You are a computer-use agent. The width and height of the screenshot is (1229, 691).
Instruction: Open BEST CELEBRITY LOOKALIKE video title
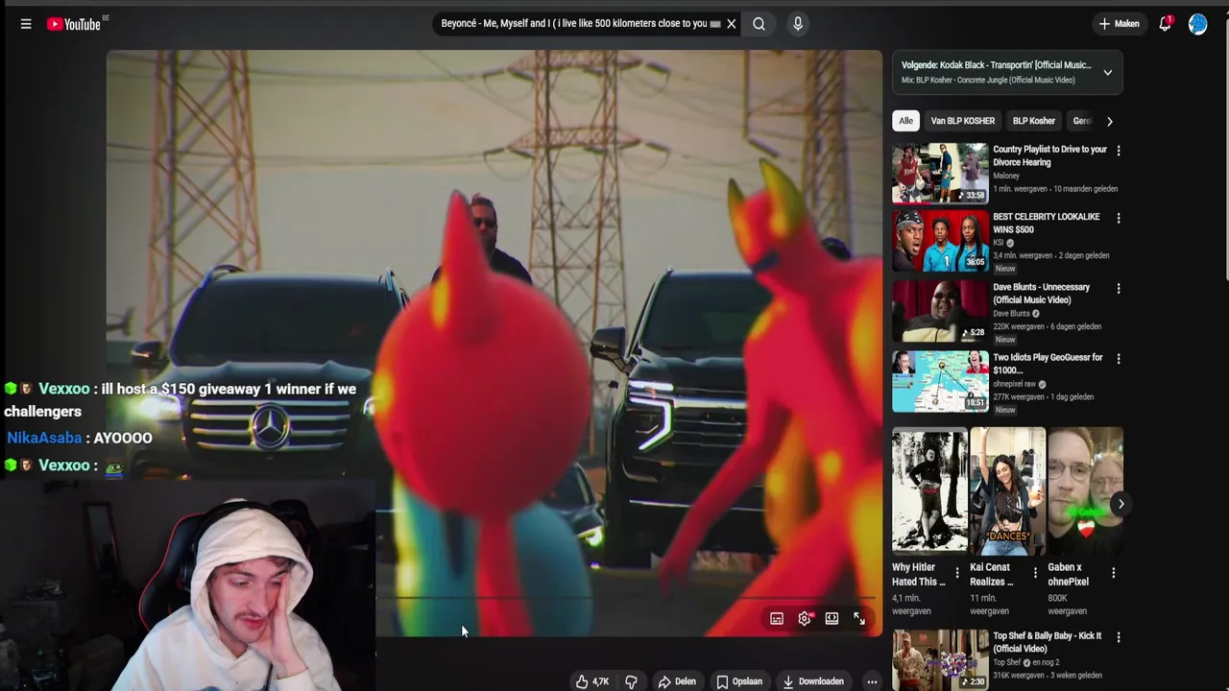tap(1046, 224)
